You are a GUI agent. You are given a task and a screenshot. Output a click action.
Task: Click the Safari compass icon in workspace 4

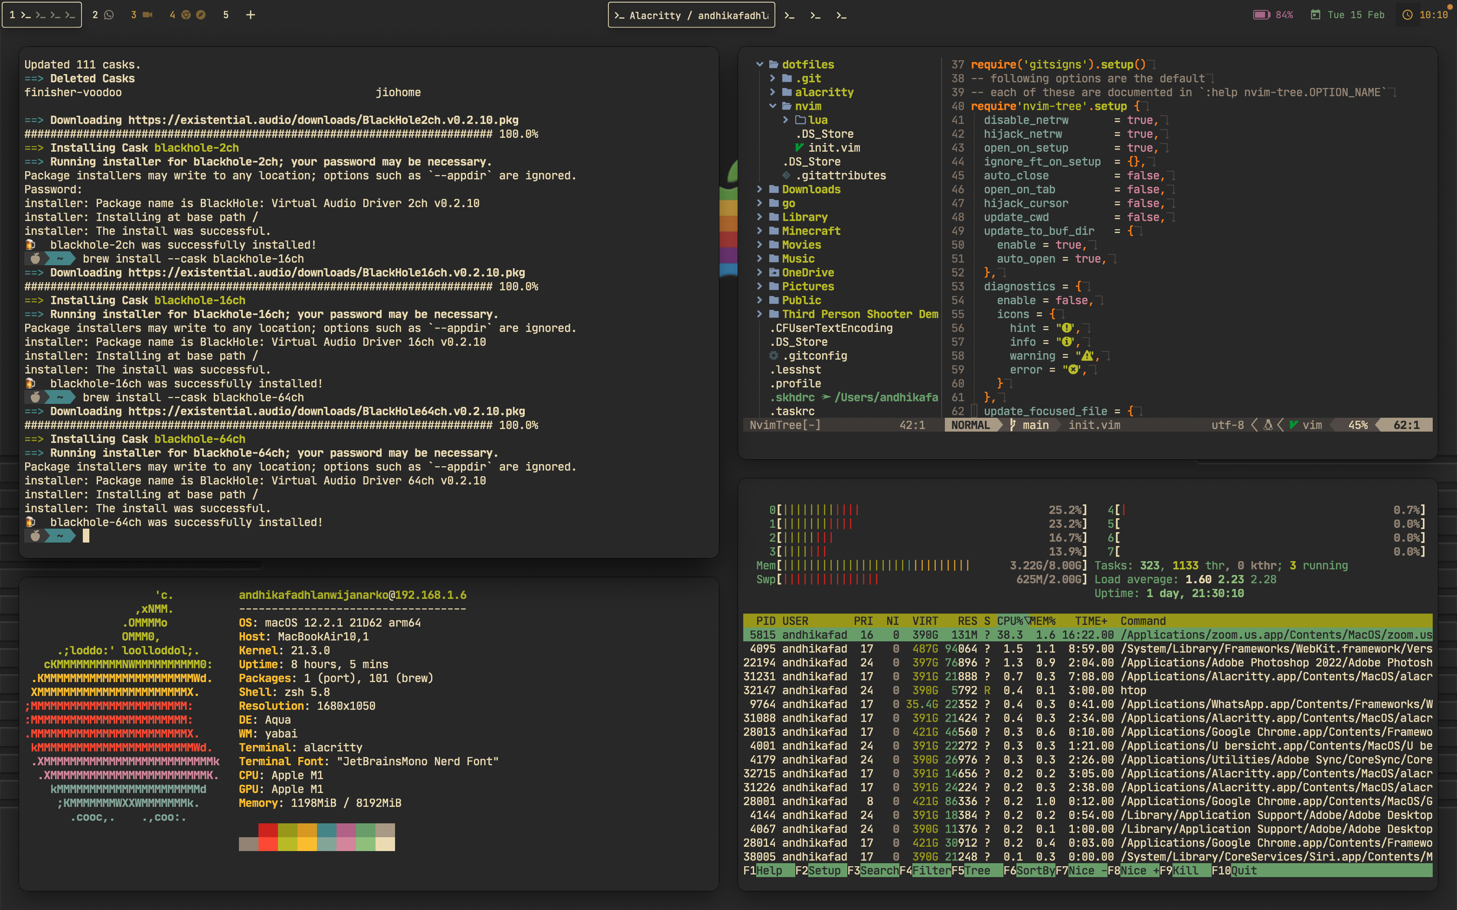201,15
